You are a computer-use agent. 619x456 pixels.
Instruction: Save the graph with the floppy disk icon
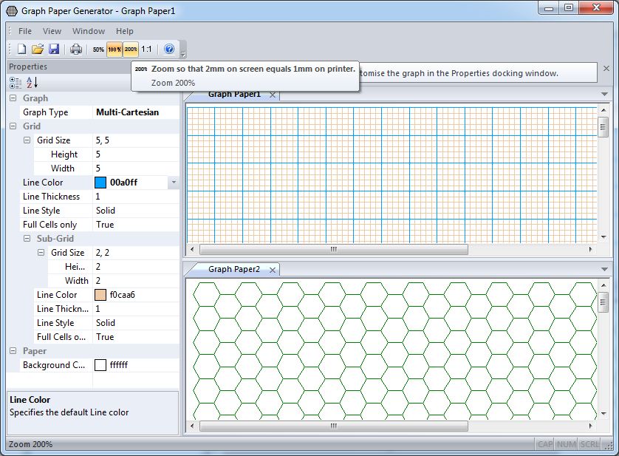(x=54, y=50)
